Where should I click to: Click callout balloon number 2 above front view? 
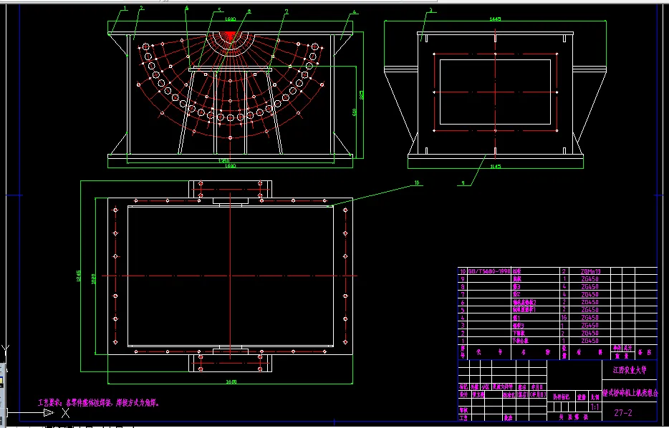141,8
